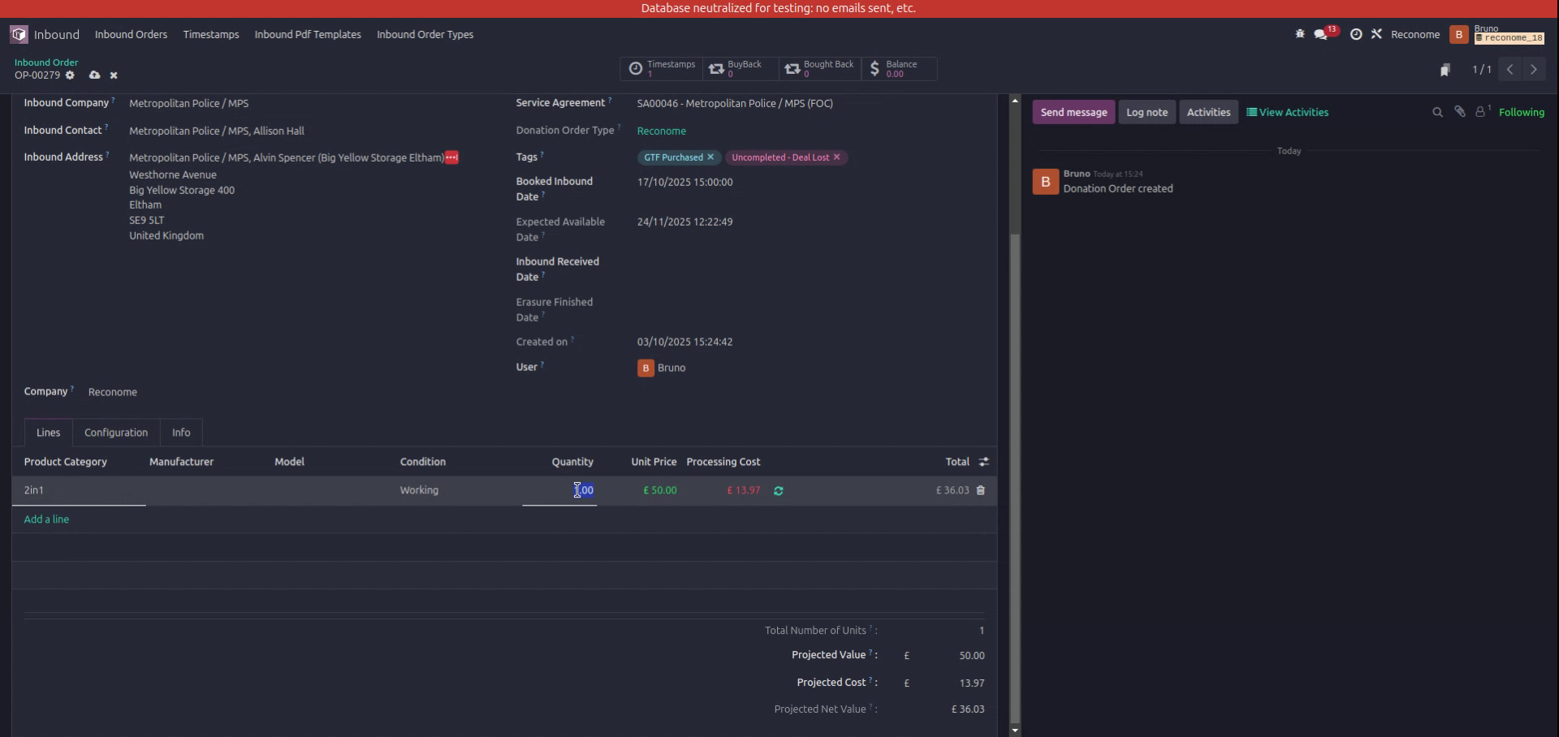Save the record with the cloud icon
The width and height of the screenshot is (1559, 737).
[94, 75]
